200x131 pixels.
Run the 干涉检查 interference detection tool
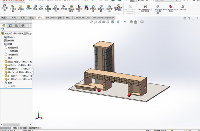click(x=13, y=9)
